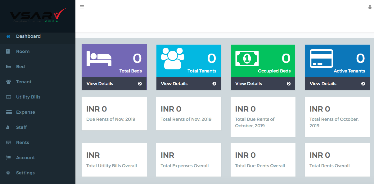This screenshot has height=184, width=374.
Task: Click the gear icon beside Settings
Action: [8, 173]
